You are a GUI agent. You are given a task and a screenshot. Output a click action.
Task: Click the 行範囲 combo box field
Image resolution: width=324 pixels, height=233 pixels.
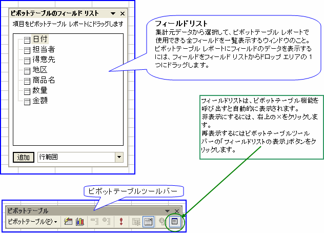[80, 157]
